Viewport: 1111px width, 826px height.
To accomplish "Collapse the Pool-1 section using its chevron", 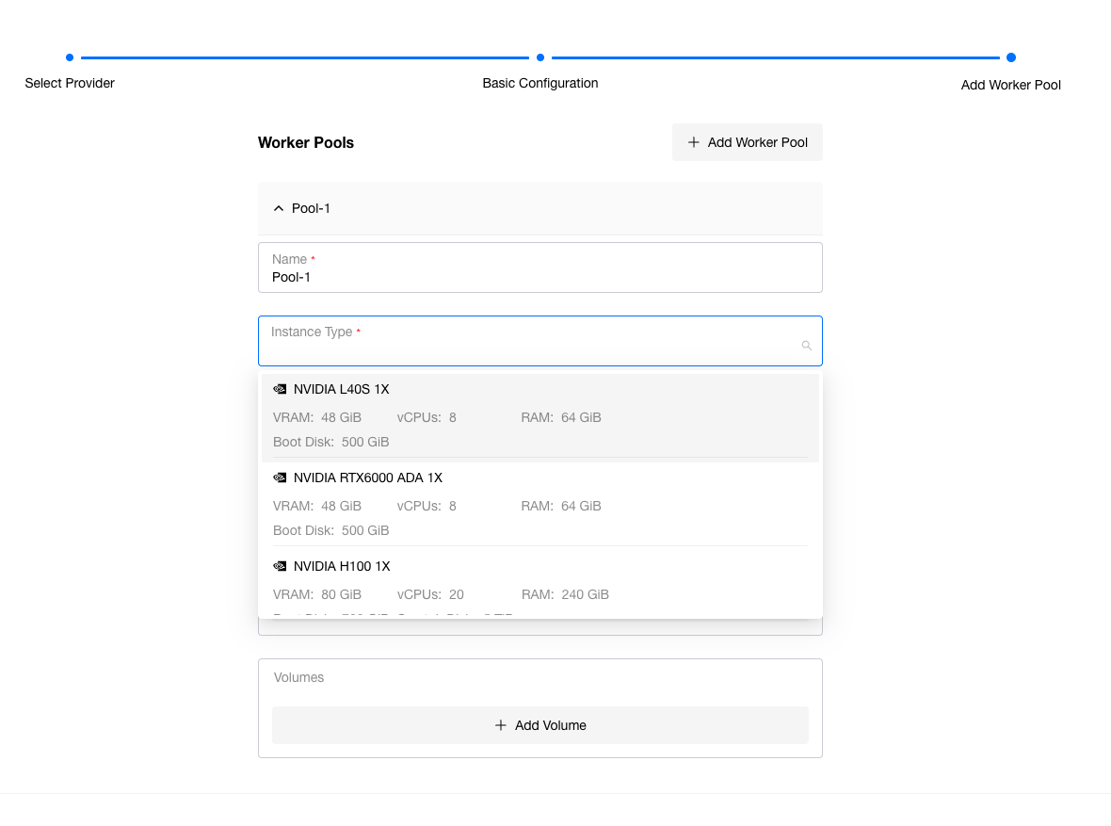I will (278, 208).
